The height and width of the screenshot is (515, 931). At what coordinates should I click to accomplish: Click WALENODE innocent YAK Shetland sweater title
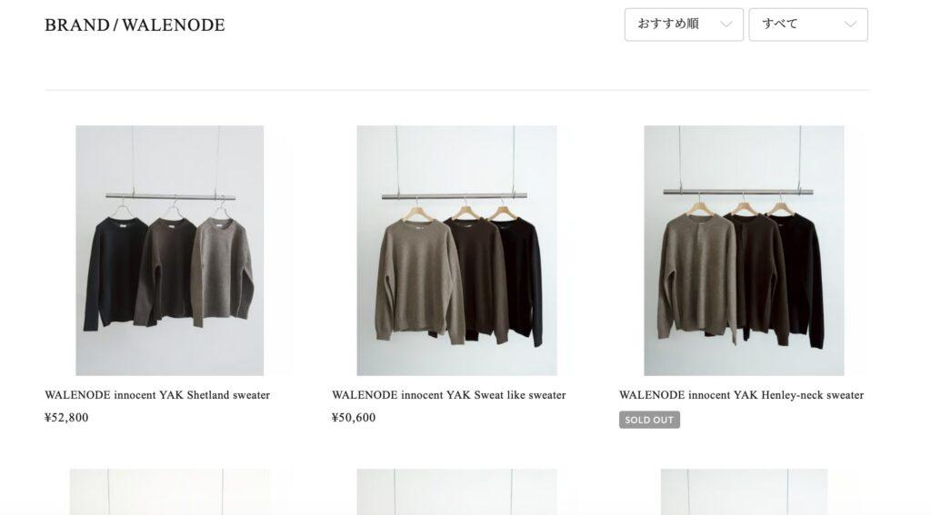pyautogui.click(x=157, y=395)
